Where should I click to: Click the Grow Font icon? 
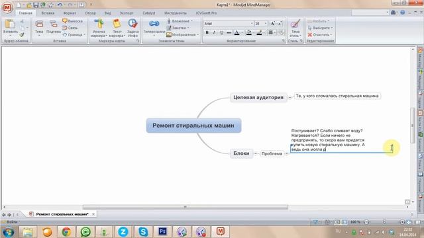[x=273, y=24]
